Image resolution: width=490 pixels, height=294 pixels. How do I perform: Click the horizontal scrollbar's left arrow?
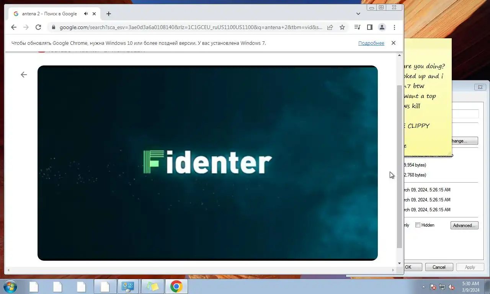[8, 270]
